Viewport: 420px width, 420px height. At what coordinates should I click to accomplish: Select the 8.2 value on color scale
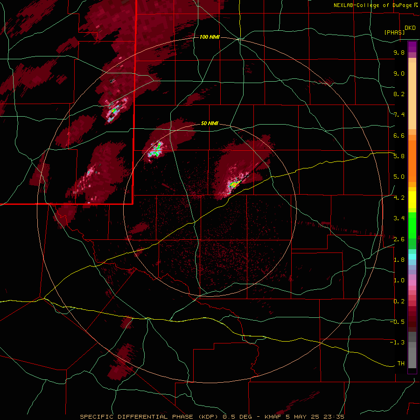pyautogui.click(x=399, y=94)
